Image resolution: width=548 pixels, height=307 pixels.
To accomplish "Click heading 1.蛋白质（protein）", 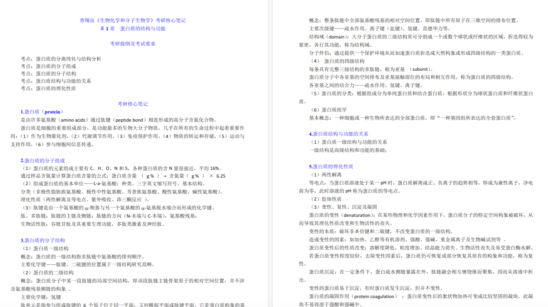I will click(x=42, y=112).
